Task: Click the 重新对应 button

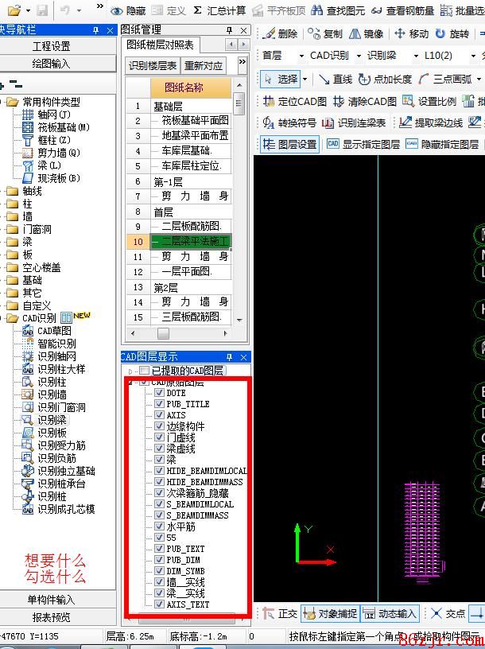Action: pyautogui.click(x=204, y=65)
